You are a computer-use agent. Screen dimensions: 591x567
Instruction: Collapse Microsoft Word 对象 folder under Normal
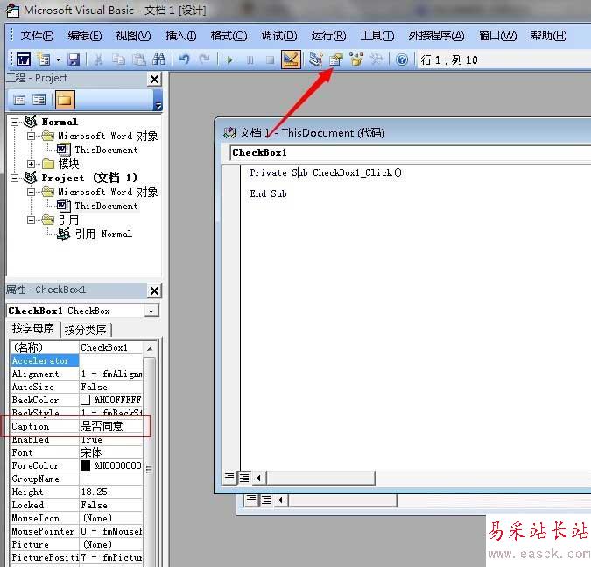31,136
